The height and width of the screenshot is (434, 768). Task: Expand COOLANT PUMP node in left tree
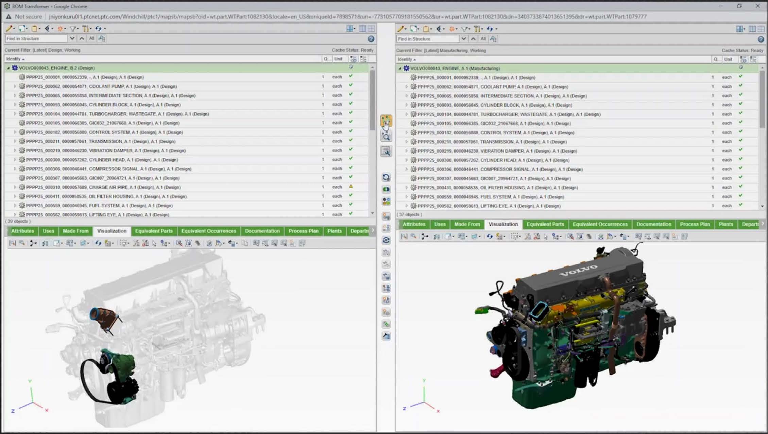15,86
